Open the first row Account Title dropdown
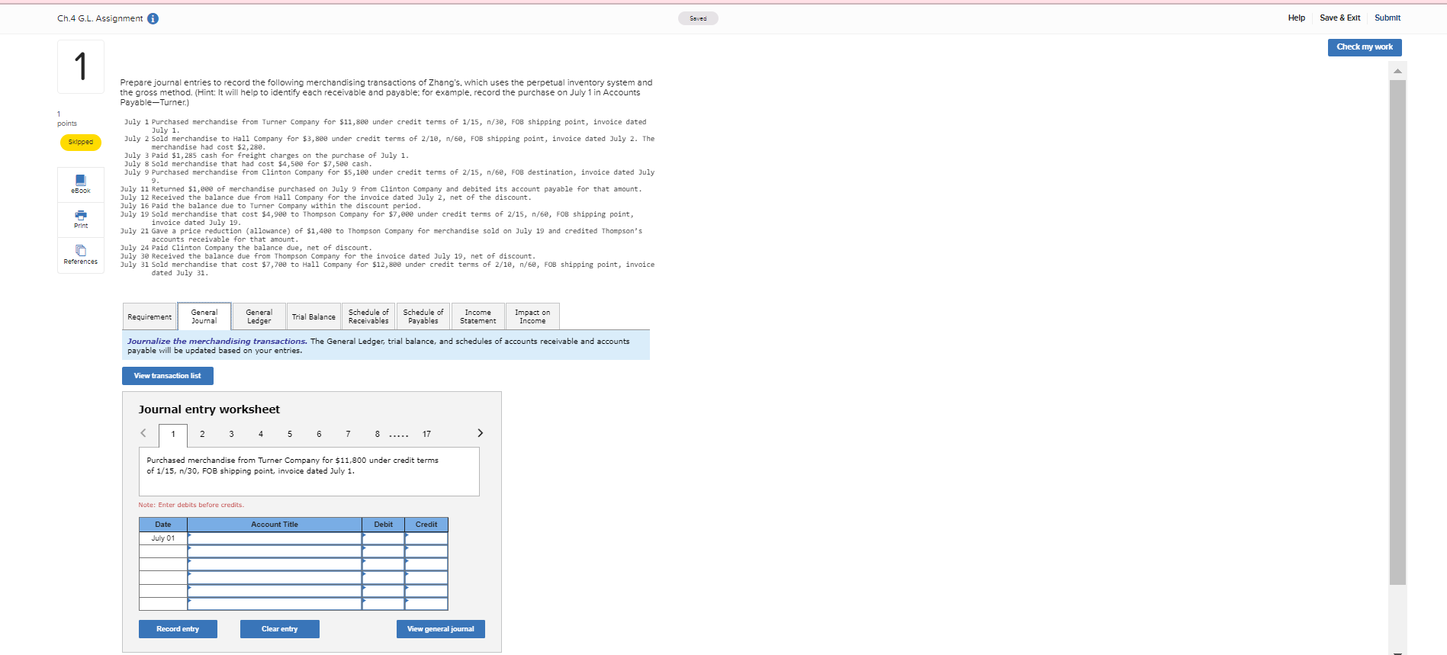This screenshot has width=1447, height=655. pyautogui.click(x=275, y=538)
